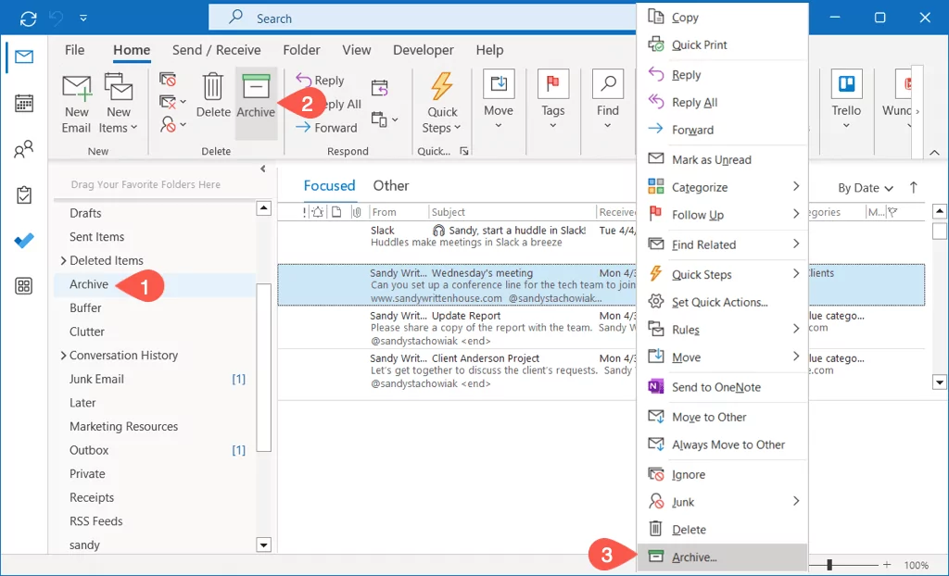Image resolution: width=949 pixels, height=576 pixels.
Task: Open the Send / Receive ribbon tab
Action: (216, 50)
